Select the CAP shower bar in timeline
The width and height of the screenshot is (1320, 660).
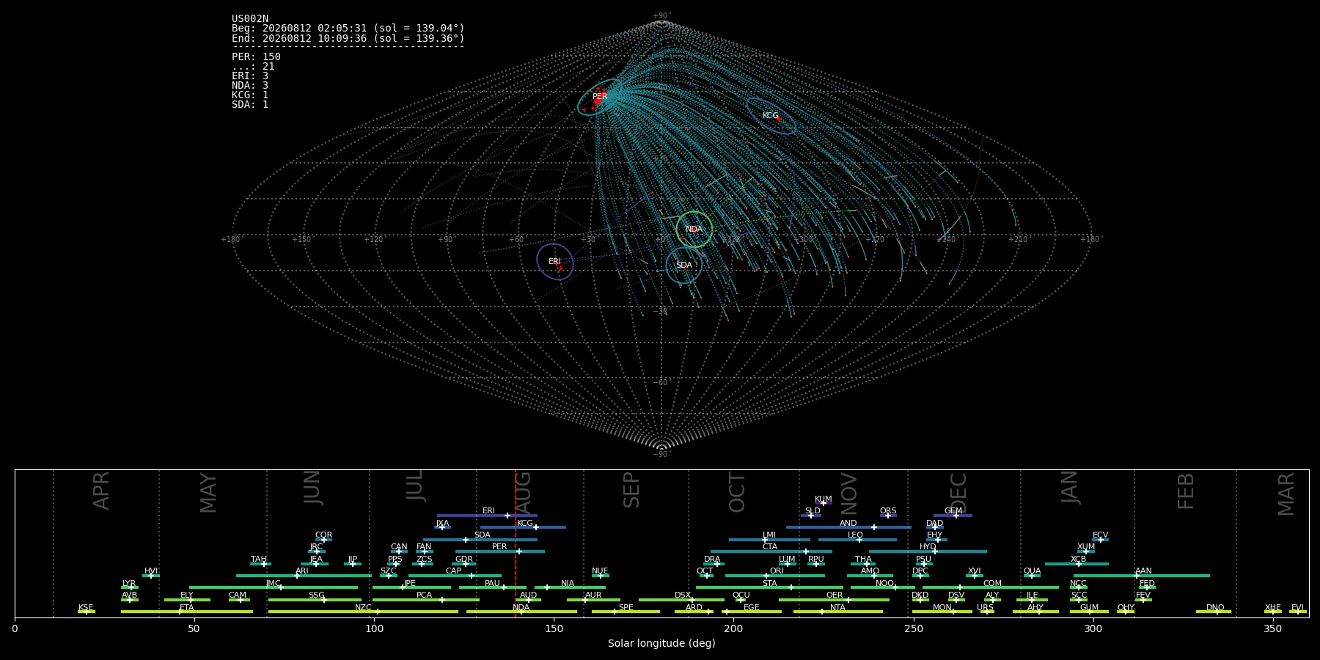(x=455, y=576)
